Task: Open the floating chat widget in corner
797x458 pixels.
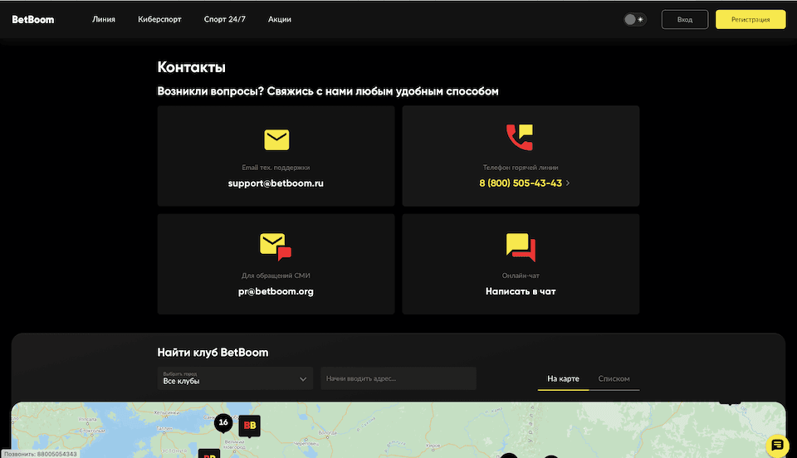Action: pos(777,446)
